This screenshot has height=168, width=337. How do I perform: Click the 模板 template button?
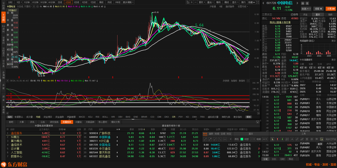tap(249, 117)
